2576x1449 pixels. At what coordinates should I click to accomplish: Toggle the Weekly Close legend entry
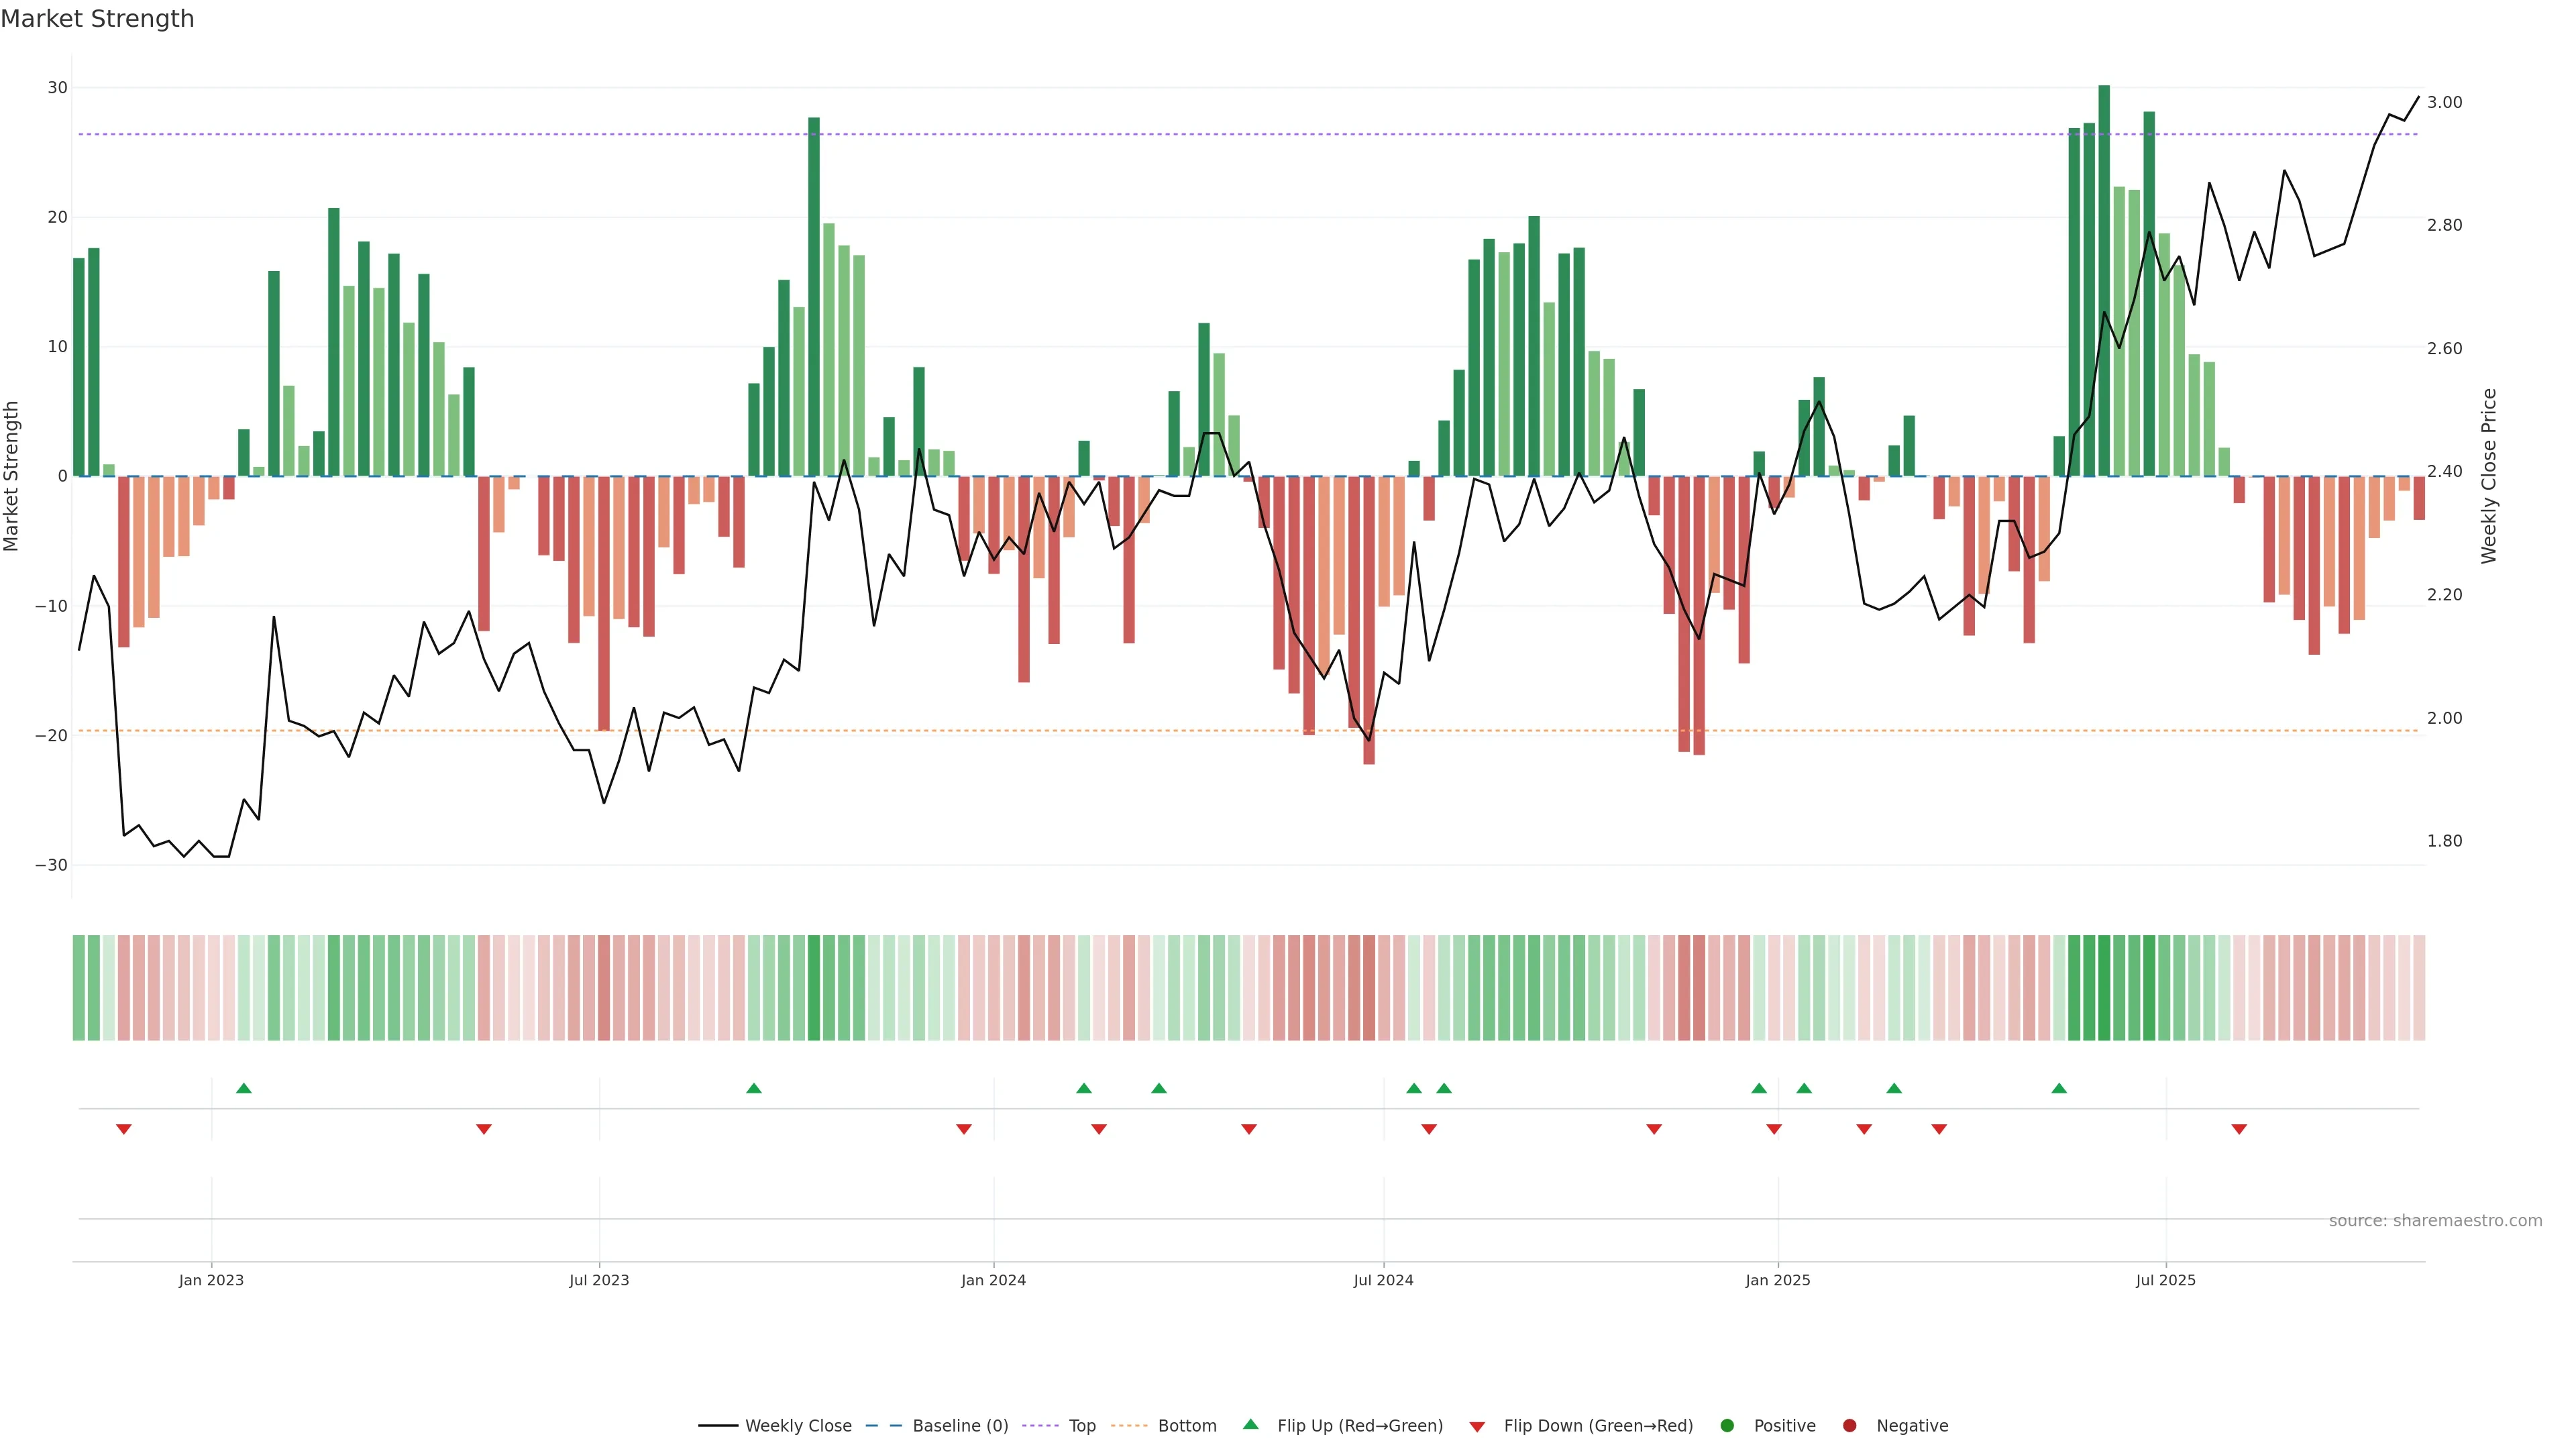(798, 1425)
